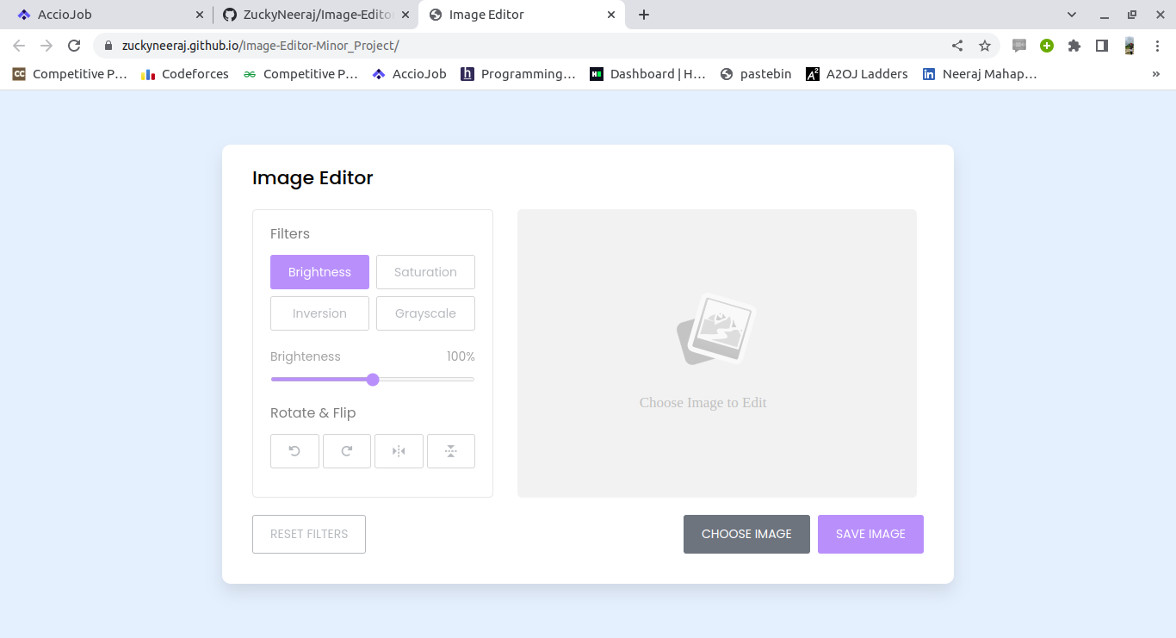This screenshot has height=638, width=1176.
Task: Click the image preview area
Action: pos(717,353)
